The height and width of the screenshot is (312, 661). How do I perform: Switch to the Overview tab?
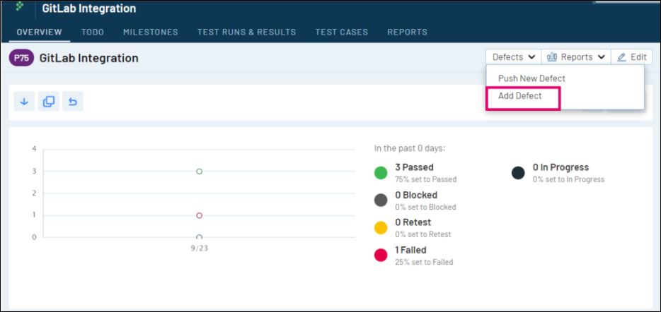click(x=39, y=32)
